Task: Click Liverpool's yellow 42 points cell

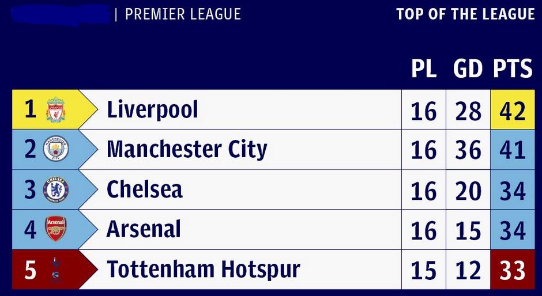Action: 513,110
